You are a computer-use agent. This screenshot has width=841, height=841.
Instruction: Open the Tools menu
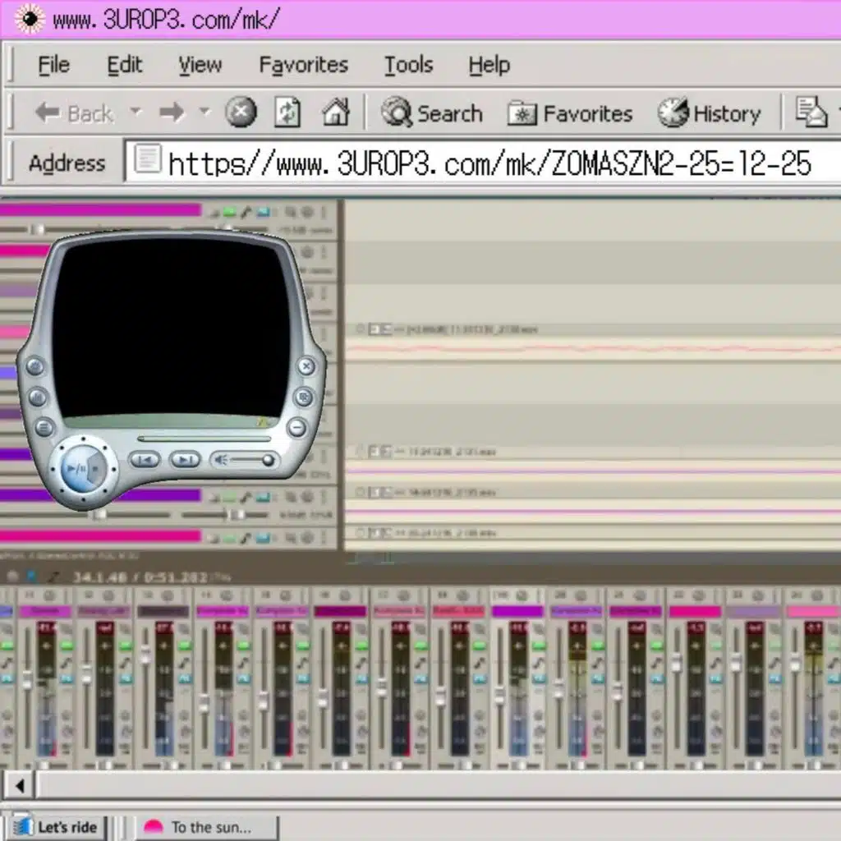pos(409,65)
